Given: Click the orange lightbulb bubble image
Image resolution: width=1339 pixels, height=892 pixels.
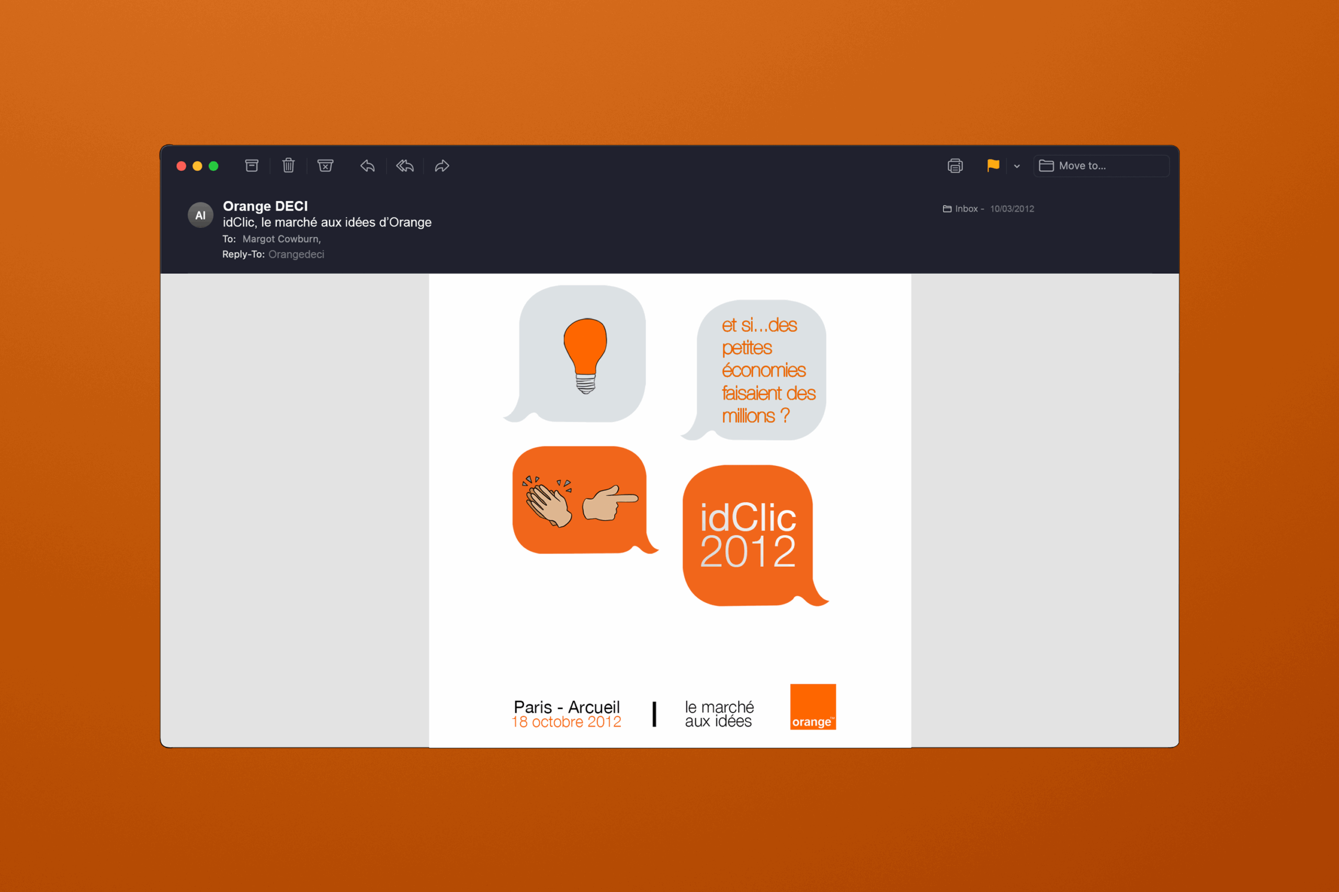Looking at the screenshot, I should coord(583,354).
